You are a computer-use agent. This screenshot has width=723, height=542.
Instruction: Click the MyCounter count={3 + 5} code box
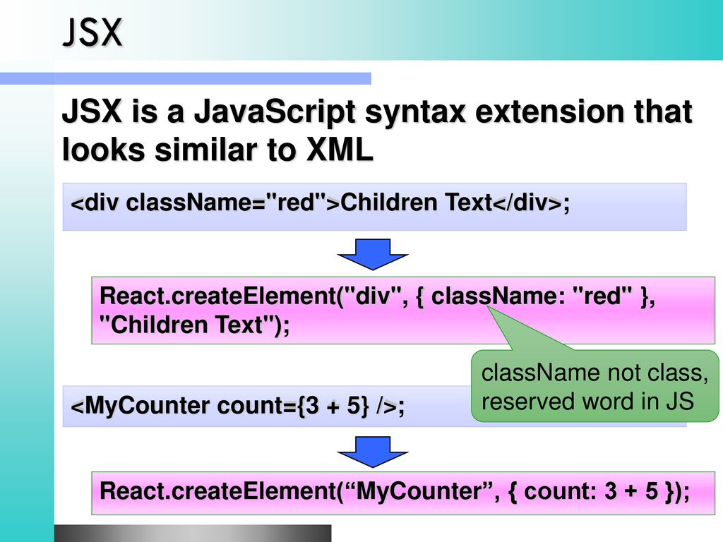pos(268,406)
